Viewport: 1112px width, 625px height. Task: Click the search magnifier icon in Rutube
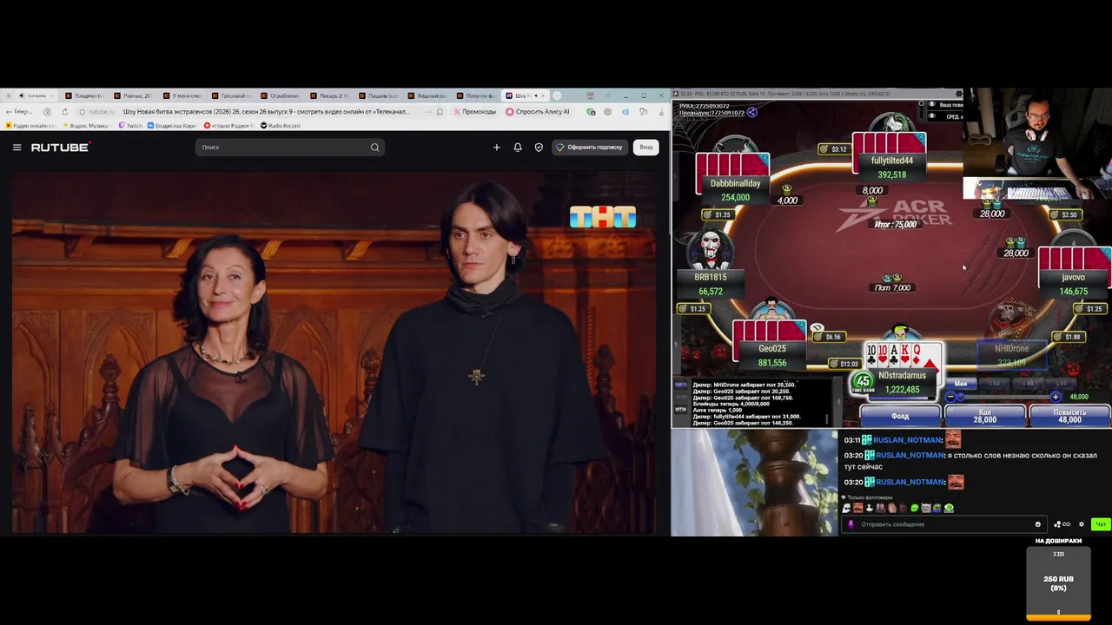[x=374, y=148]
